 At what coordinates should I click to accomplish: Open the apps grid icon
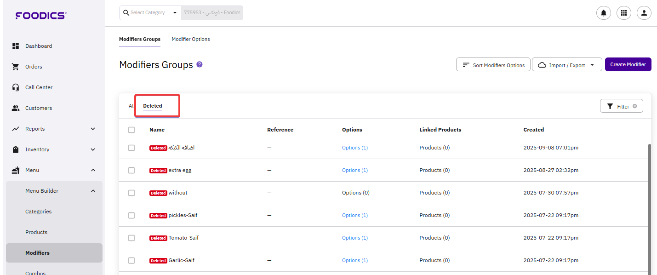pos(624,13)
